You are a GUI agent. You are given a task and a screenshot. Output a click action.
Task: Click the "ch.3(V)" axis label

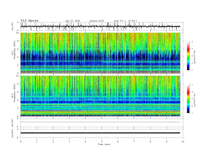pos(12,123)
